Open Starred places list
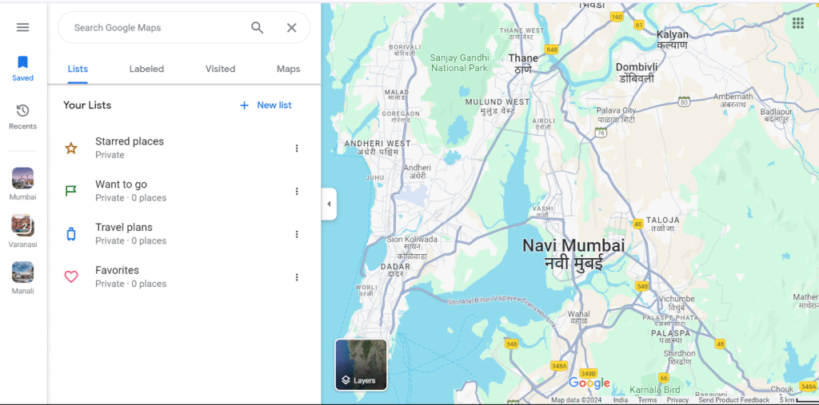 coord(184,149)
